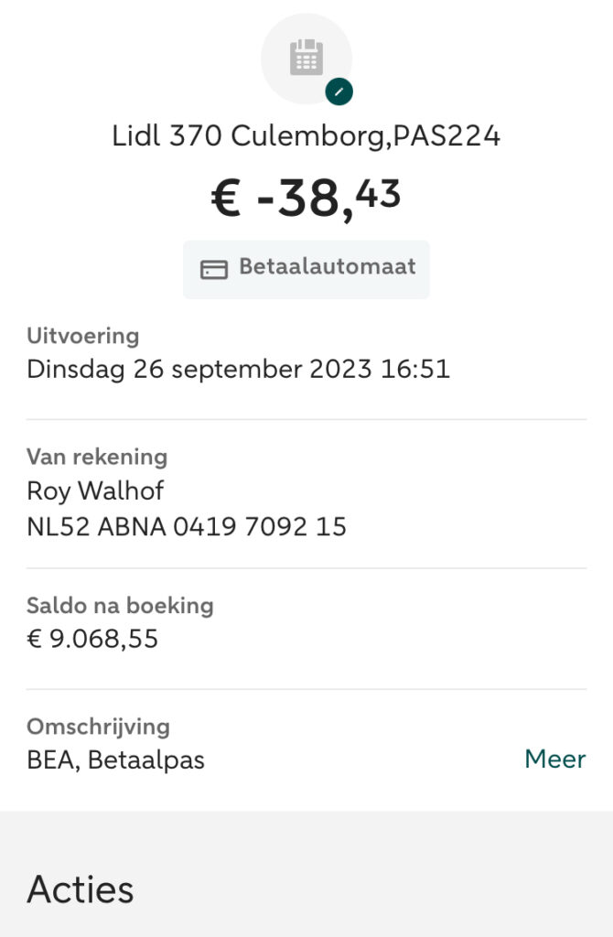Screen dimensions: 613x937
Task: Open the Acties section heading
Action: 81,889
